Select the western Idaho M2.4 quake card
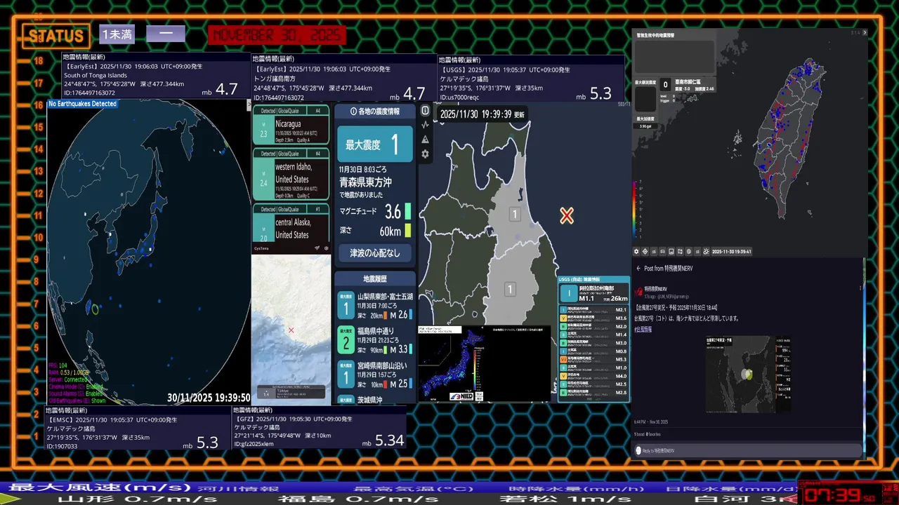The height and width of the screenshot is (505, 899). [x=291, y=174]
